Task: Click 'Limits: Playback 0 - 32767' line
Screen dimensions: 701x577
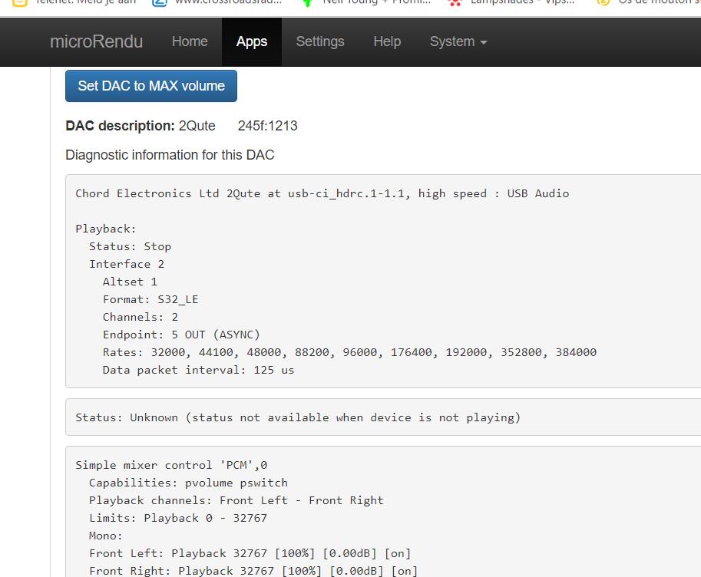Action: pos(178,518)
